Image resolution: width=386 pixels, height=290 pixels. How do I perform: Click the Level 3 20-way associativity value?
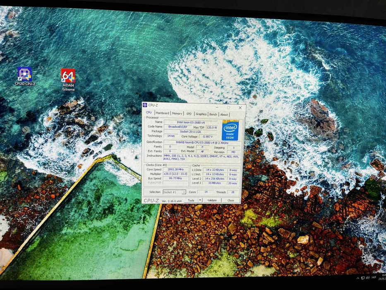click(233, 183)
